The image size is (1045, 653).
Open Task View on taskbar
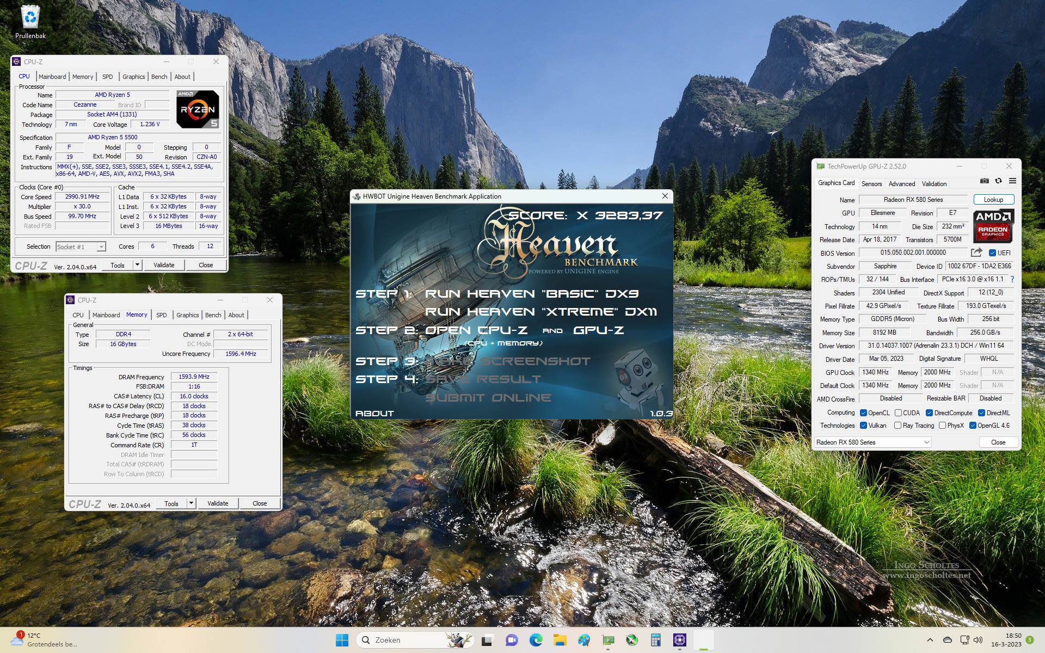point(487,640)
